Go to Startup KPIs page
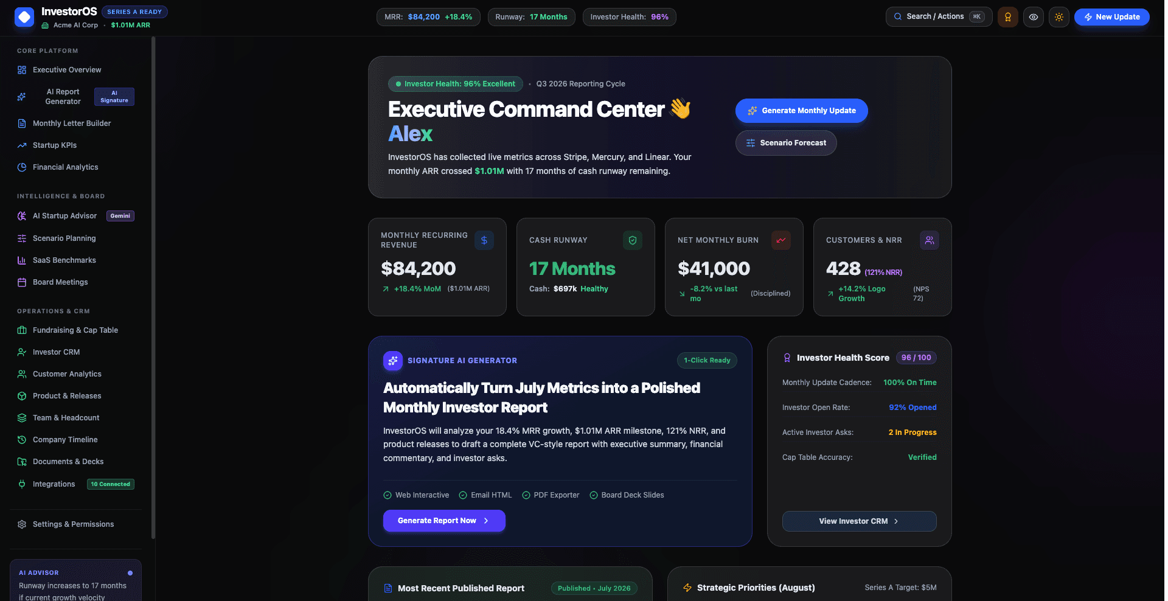1168x601 pixels. click(x=75, y=145)
